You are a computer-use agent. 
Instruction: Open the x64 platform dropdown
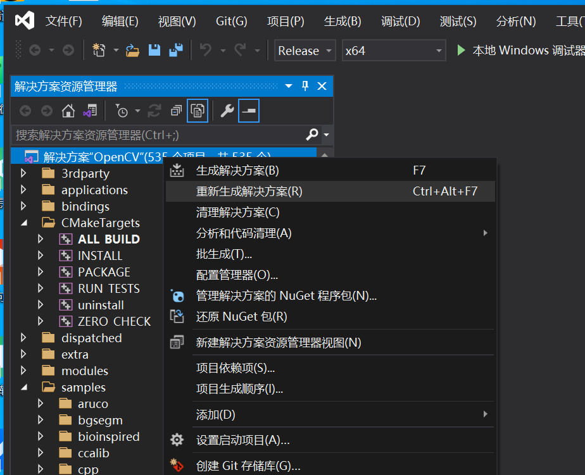[x=394, y=51]
